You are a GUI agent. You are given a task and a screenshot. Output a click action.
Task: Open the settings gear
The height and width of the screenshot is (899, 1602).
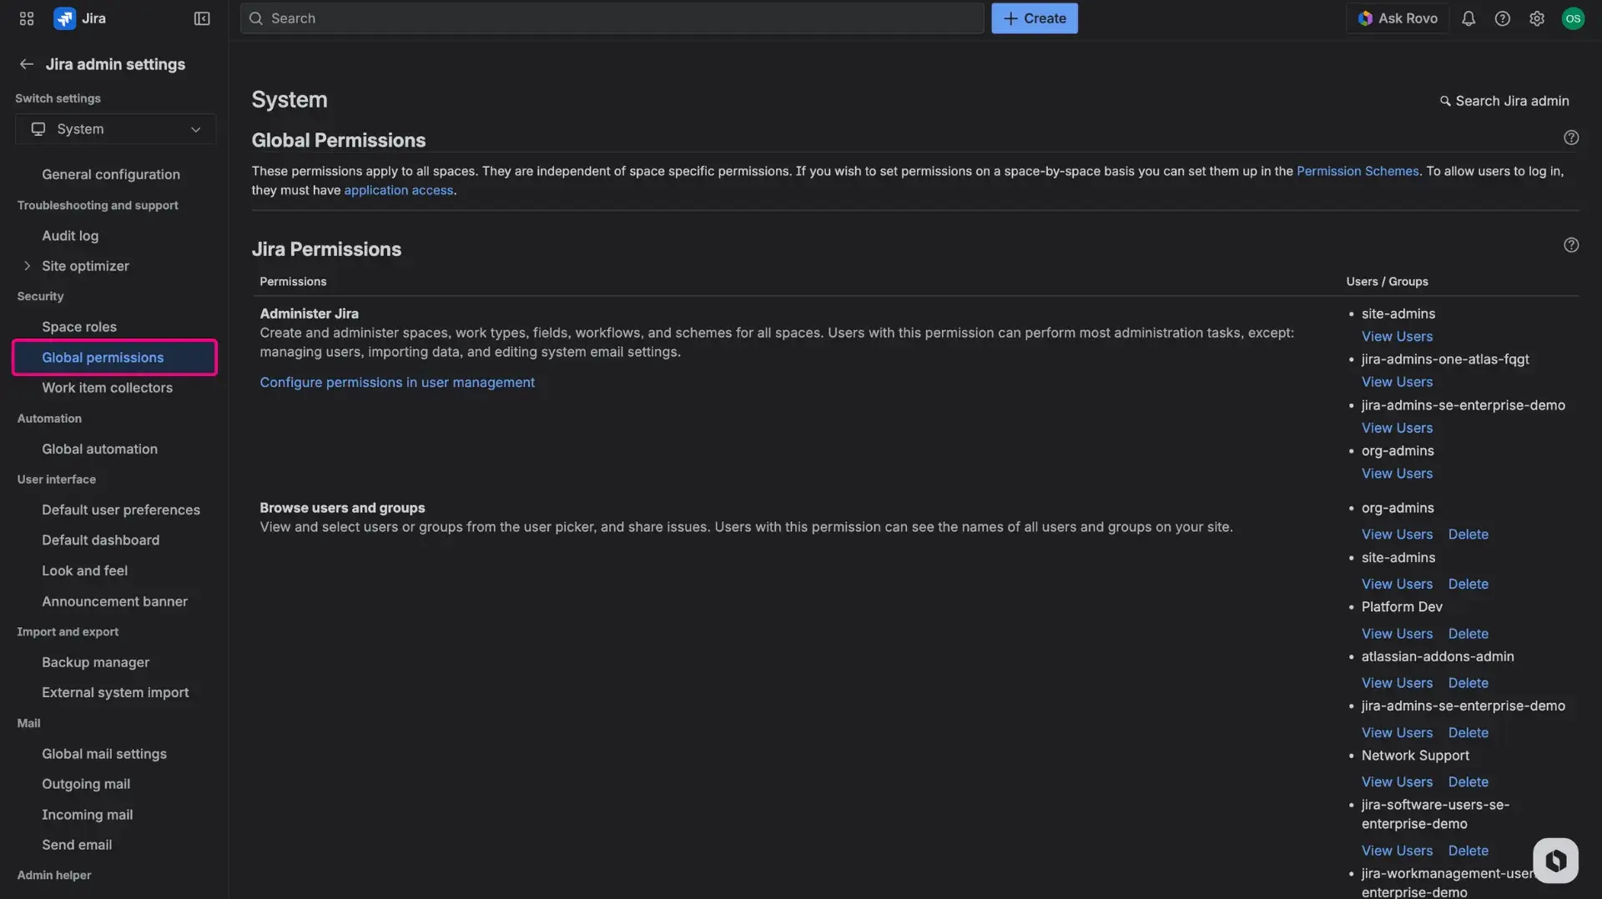click(1538, 18)
